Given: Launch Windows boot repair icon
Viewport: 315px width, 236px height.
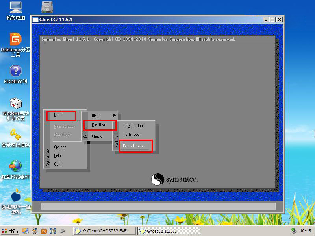Looking at the screenshot, I should pos(15,109).
